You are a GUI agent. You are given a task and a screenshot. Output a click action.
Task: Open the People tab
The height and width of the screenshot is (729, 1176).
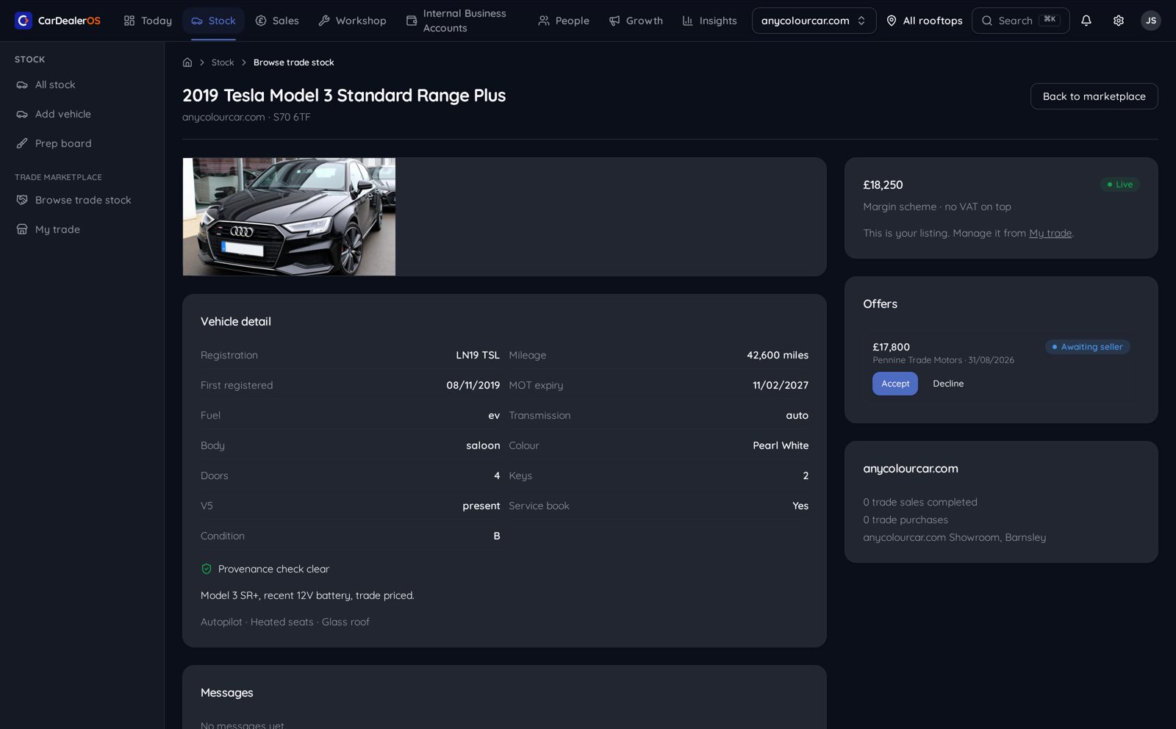pyautogui.click(x=564, y=21)
